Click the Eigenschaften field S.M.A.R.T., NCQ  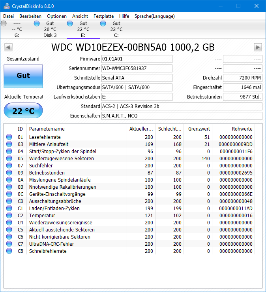point(182,116)
